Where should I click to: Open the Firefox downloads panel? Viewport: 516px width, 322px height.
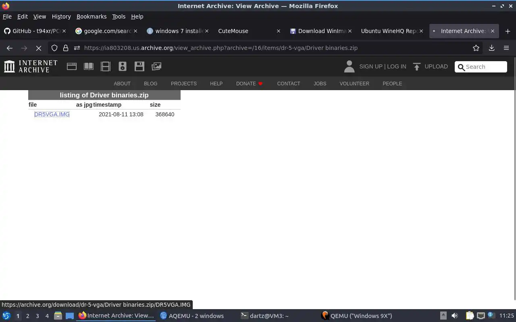(x=491, y=48)
